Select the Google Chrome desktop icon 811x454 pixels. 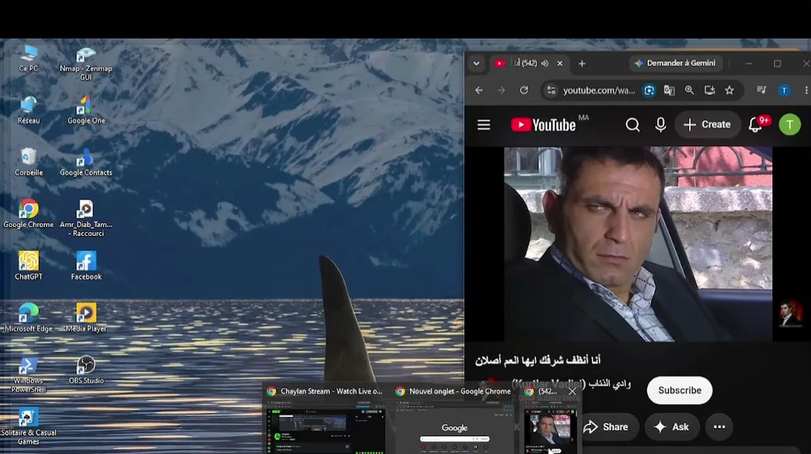coord(28,214)
